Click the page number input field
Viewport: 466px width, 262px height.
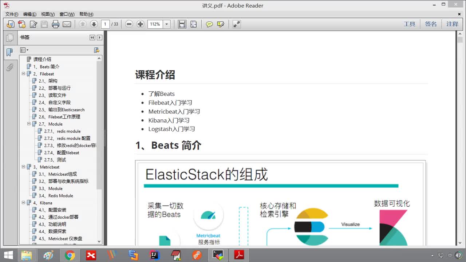point(105,24)
